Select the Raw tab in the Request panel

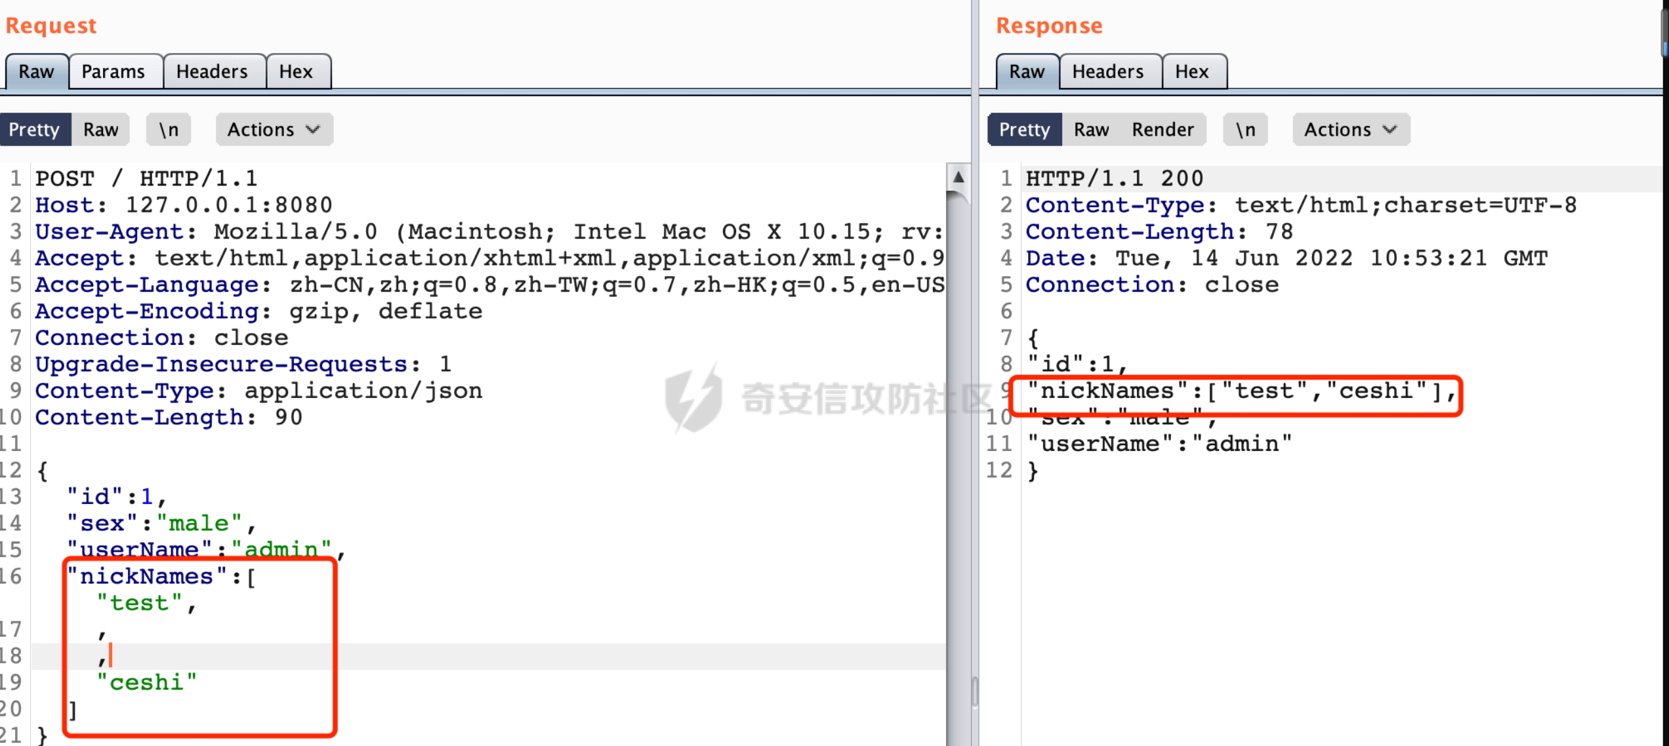tap(35, 71)
